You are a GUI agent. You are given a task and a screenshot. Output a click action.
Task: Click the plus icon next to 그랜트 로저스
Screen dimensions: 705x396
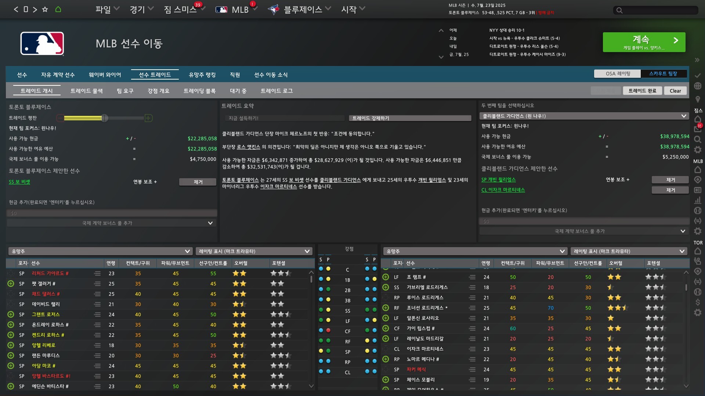[x=11, y=315]
